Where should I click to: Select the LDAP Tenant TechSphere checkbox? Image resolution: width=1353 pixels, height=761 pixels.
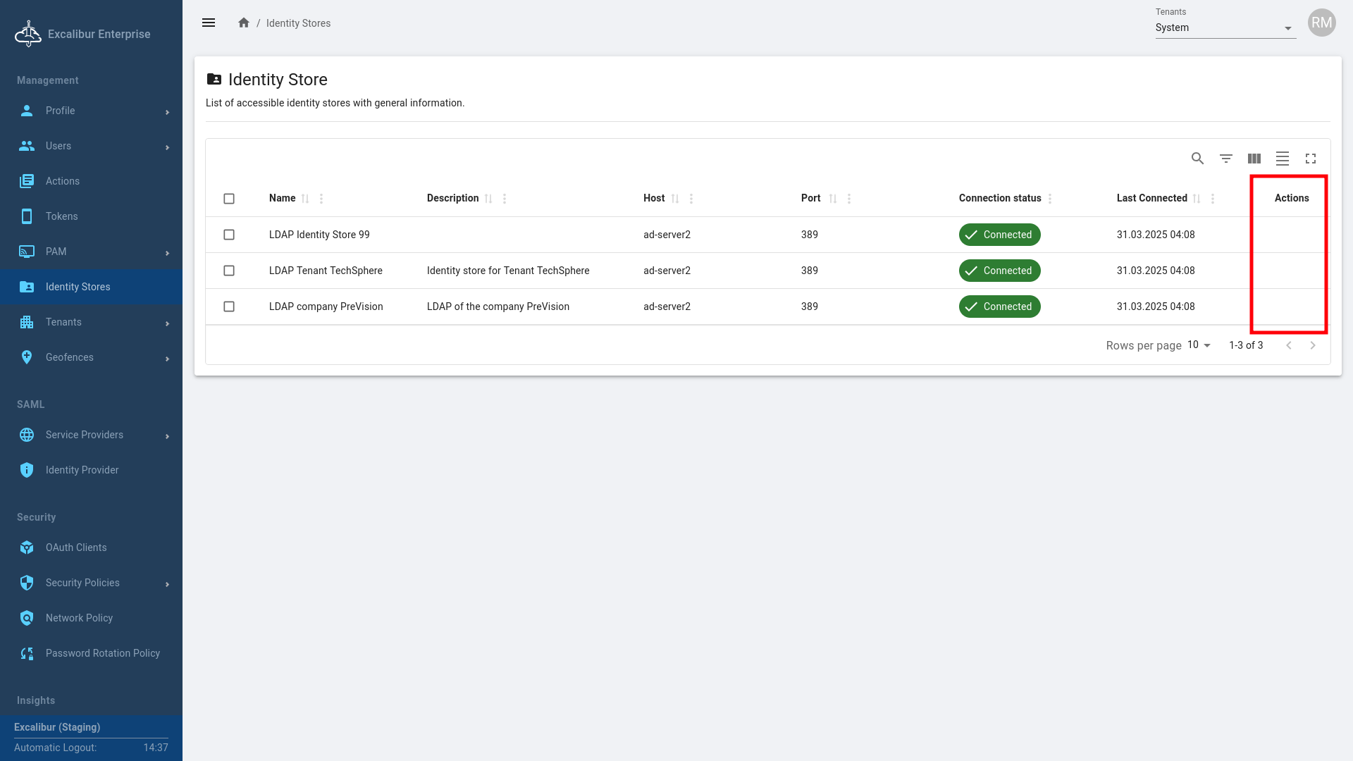(229, 271)
